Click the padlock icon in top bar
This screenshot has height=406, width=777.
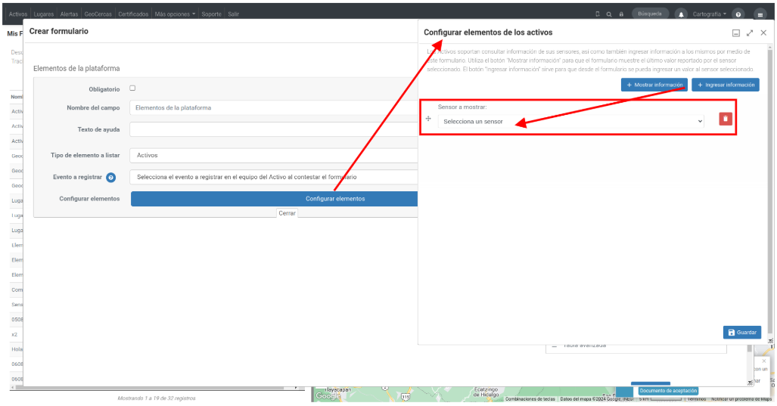point(621,14)
